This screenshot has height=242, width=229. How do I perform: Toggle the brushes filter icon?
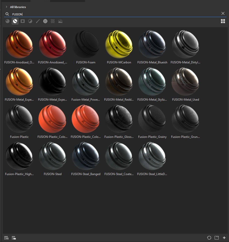click(38, 21)
